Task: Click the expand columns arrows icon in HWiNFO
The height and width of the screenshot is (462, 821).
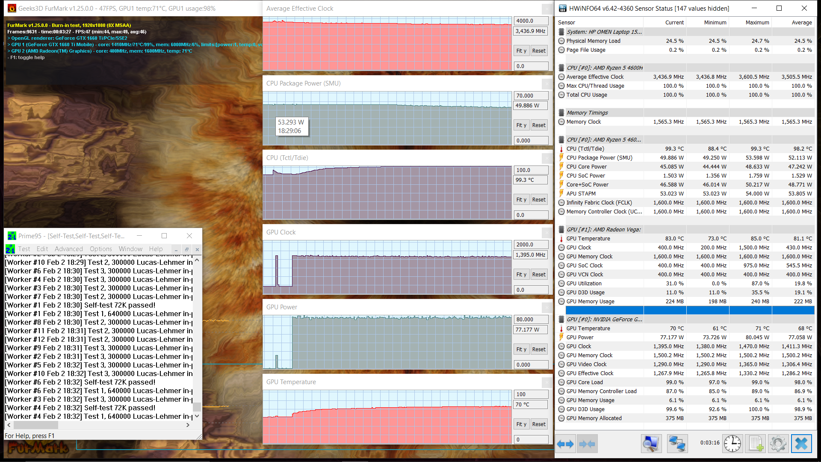Action: [x=565, y=444]
